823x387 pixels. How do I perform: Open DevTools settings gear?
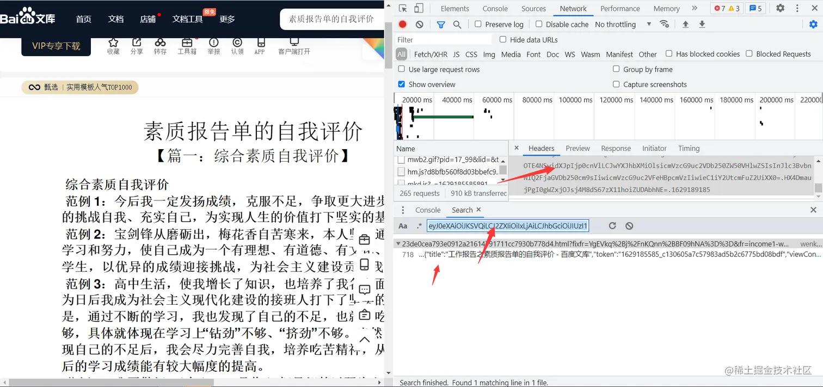[780, 8]
